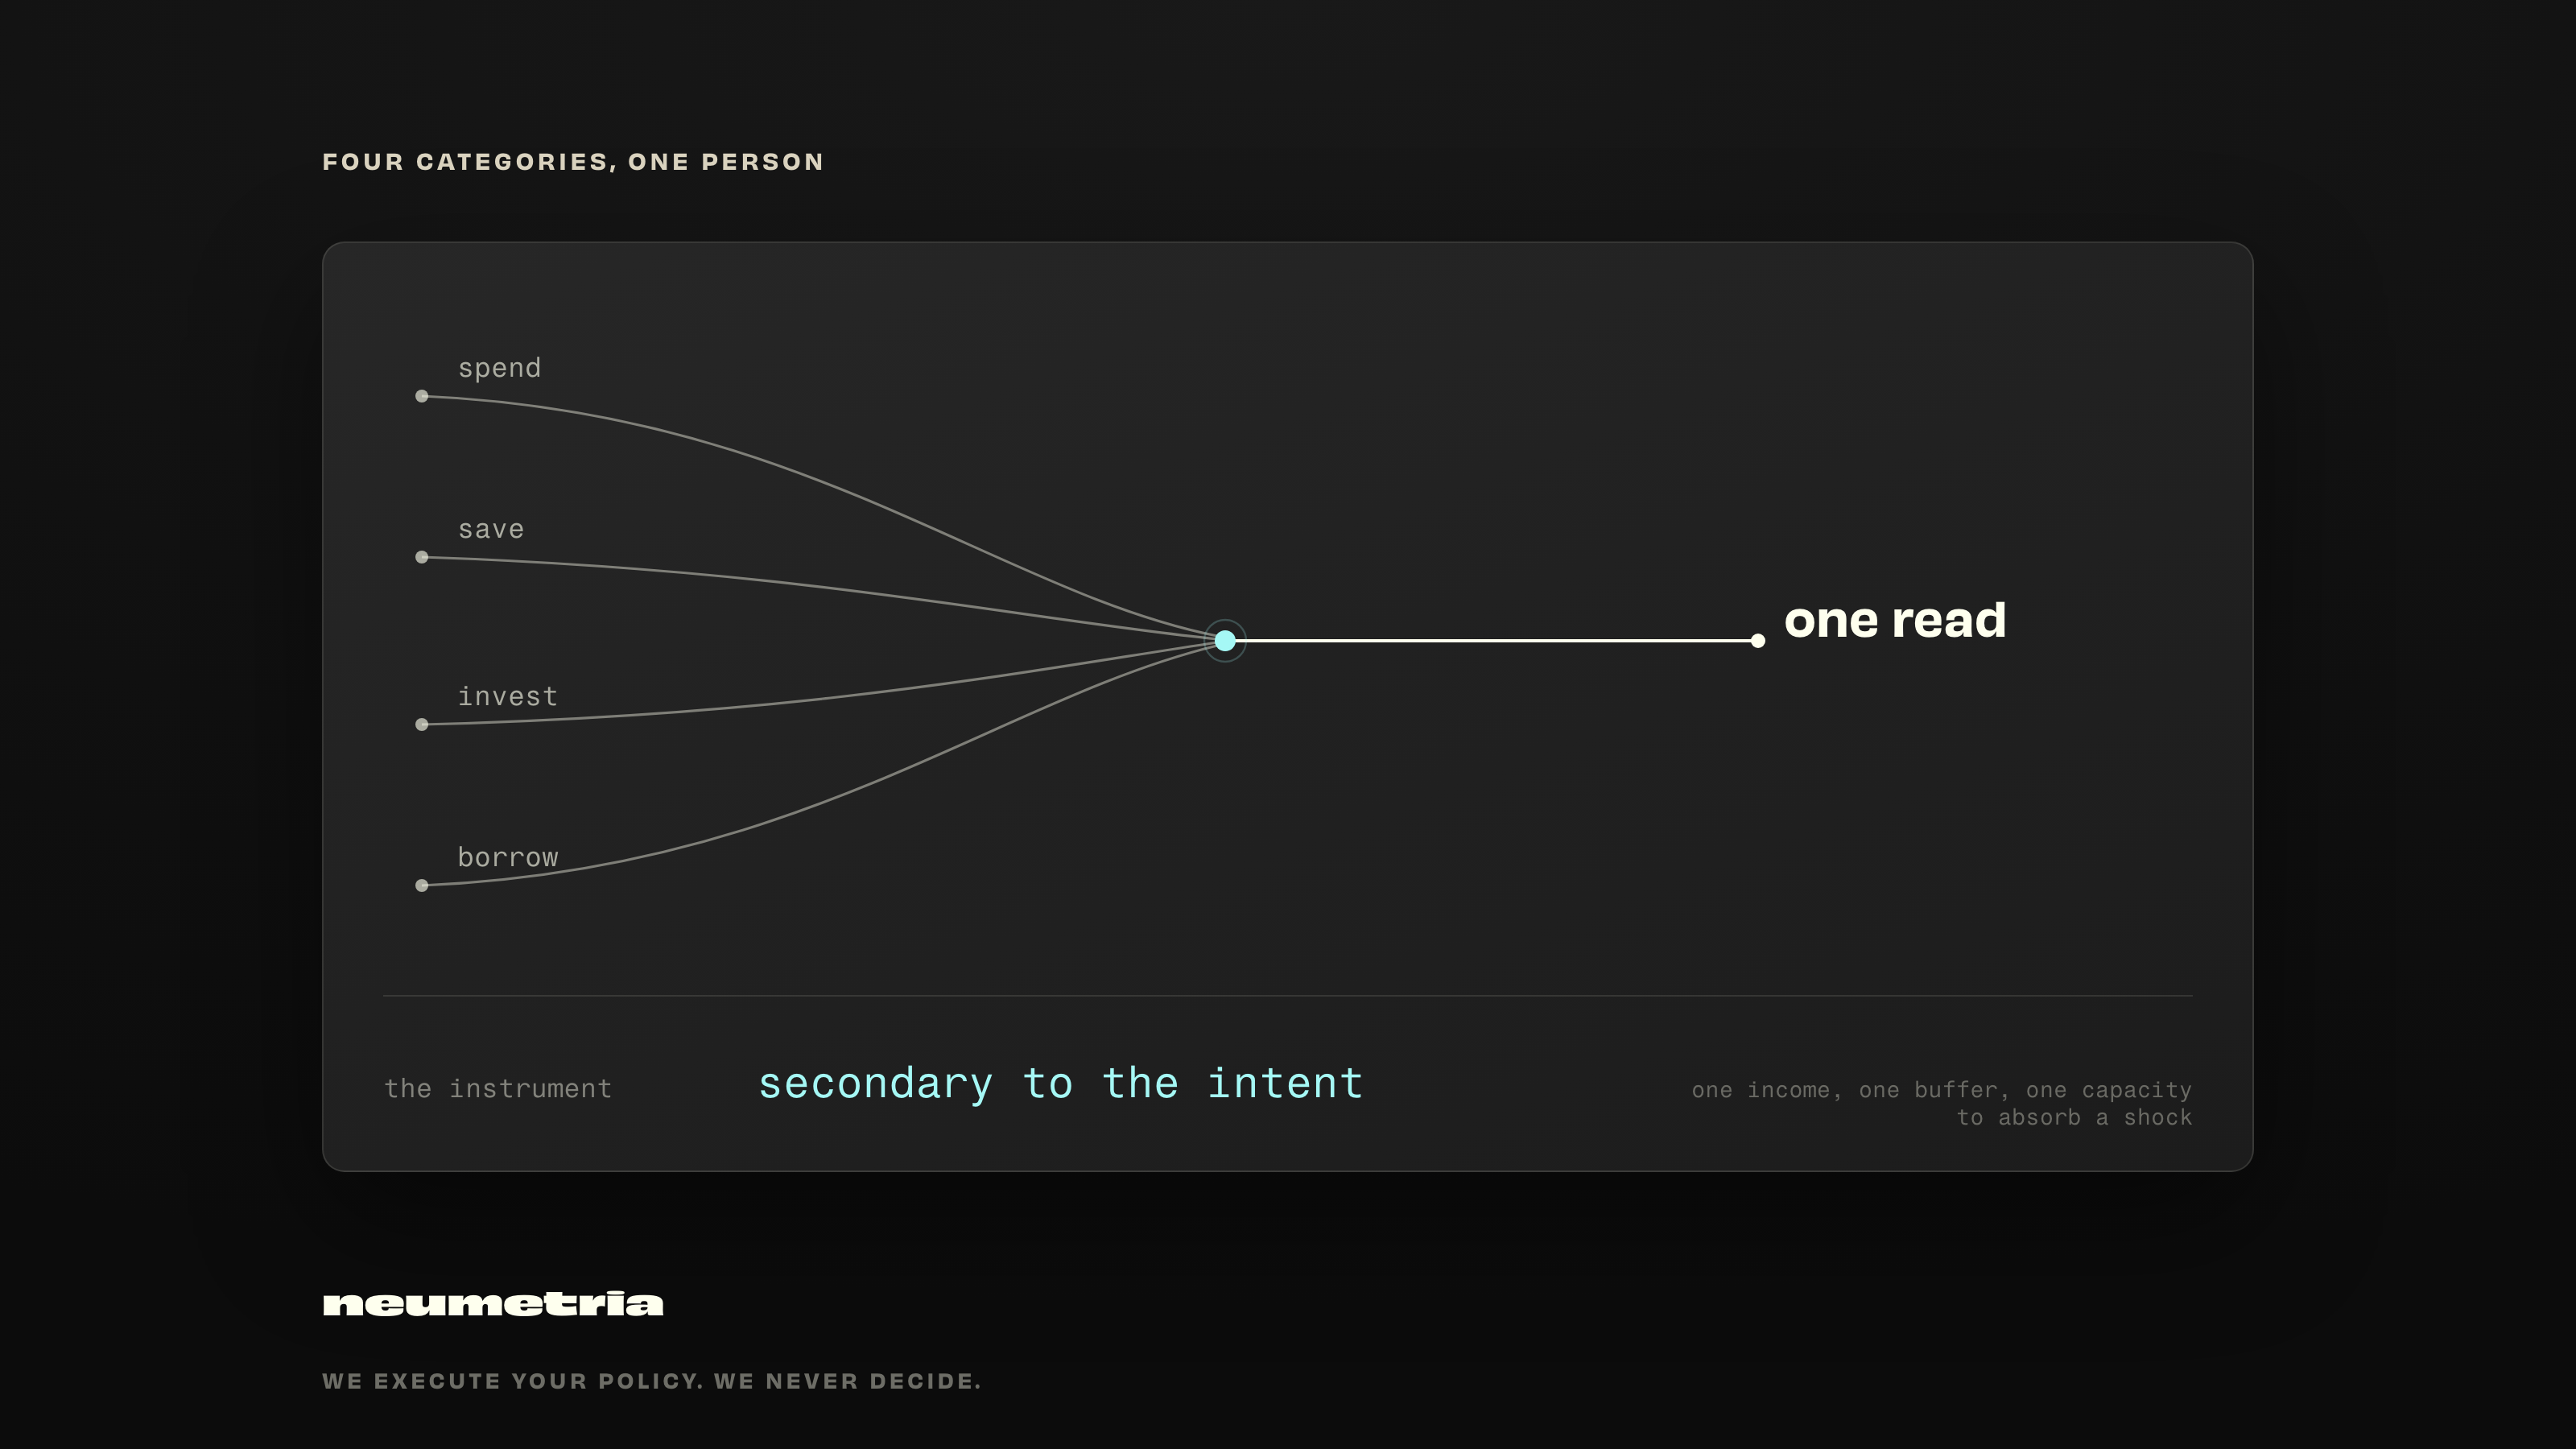The height and width of the screenshot is (1449, 2576).
Task: Click the 'FOUR CATEGORIES, ONE PERSON' heading
Action: (x=573, y=162)
